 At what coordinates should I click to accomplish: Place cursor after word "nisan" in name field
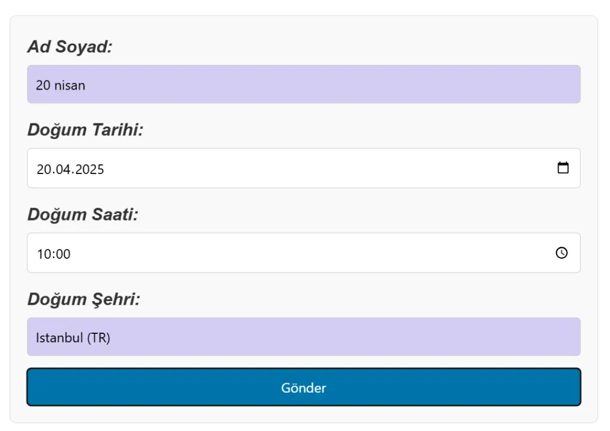86,85
